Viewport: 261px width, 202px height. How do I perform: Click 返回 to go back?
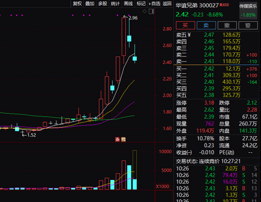click(167, 4)
